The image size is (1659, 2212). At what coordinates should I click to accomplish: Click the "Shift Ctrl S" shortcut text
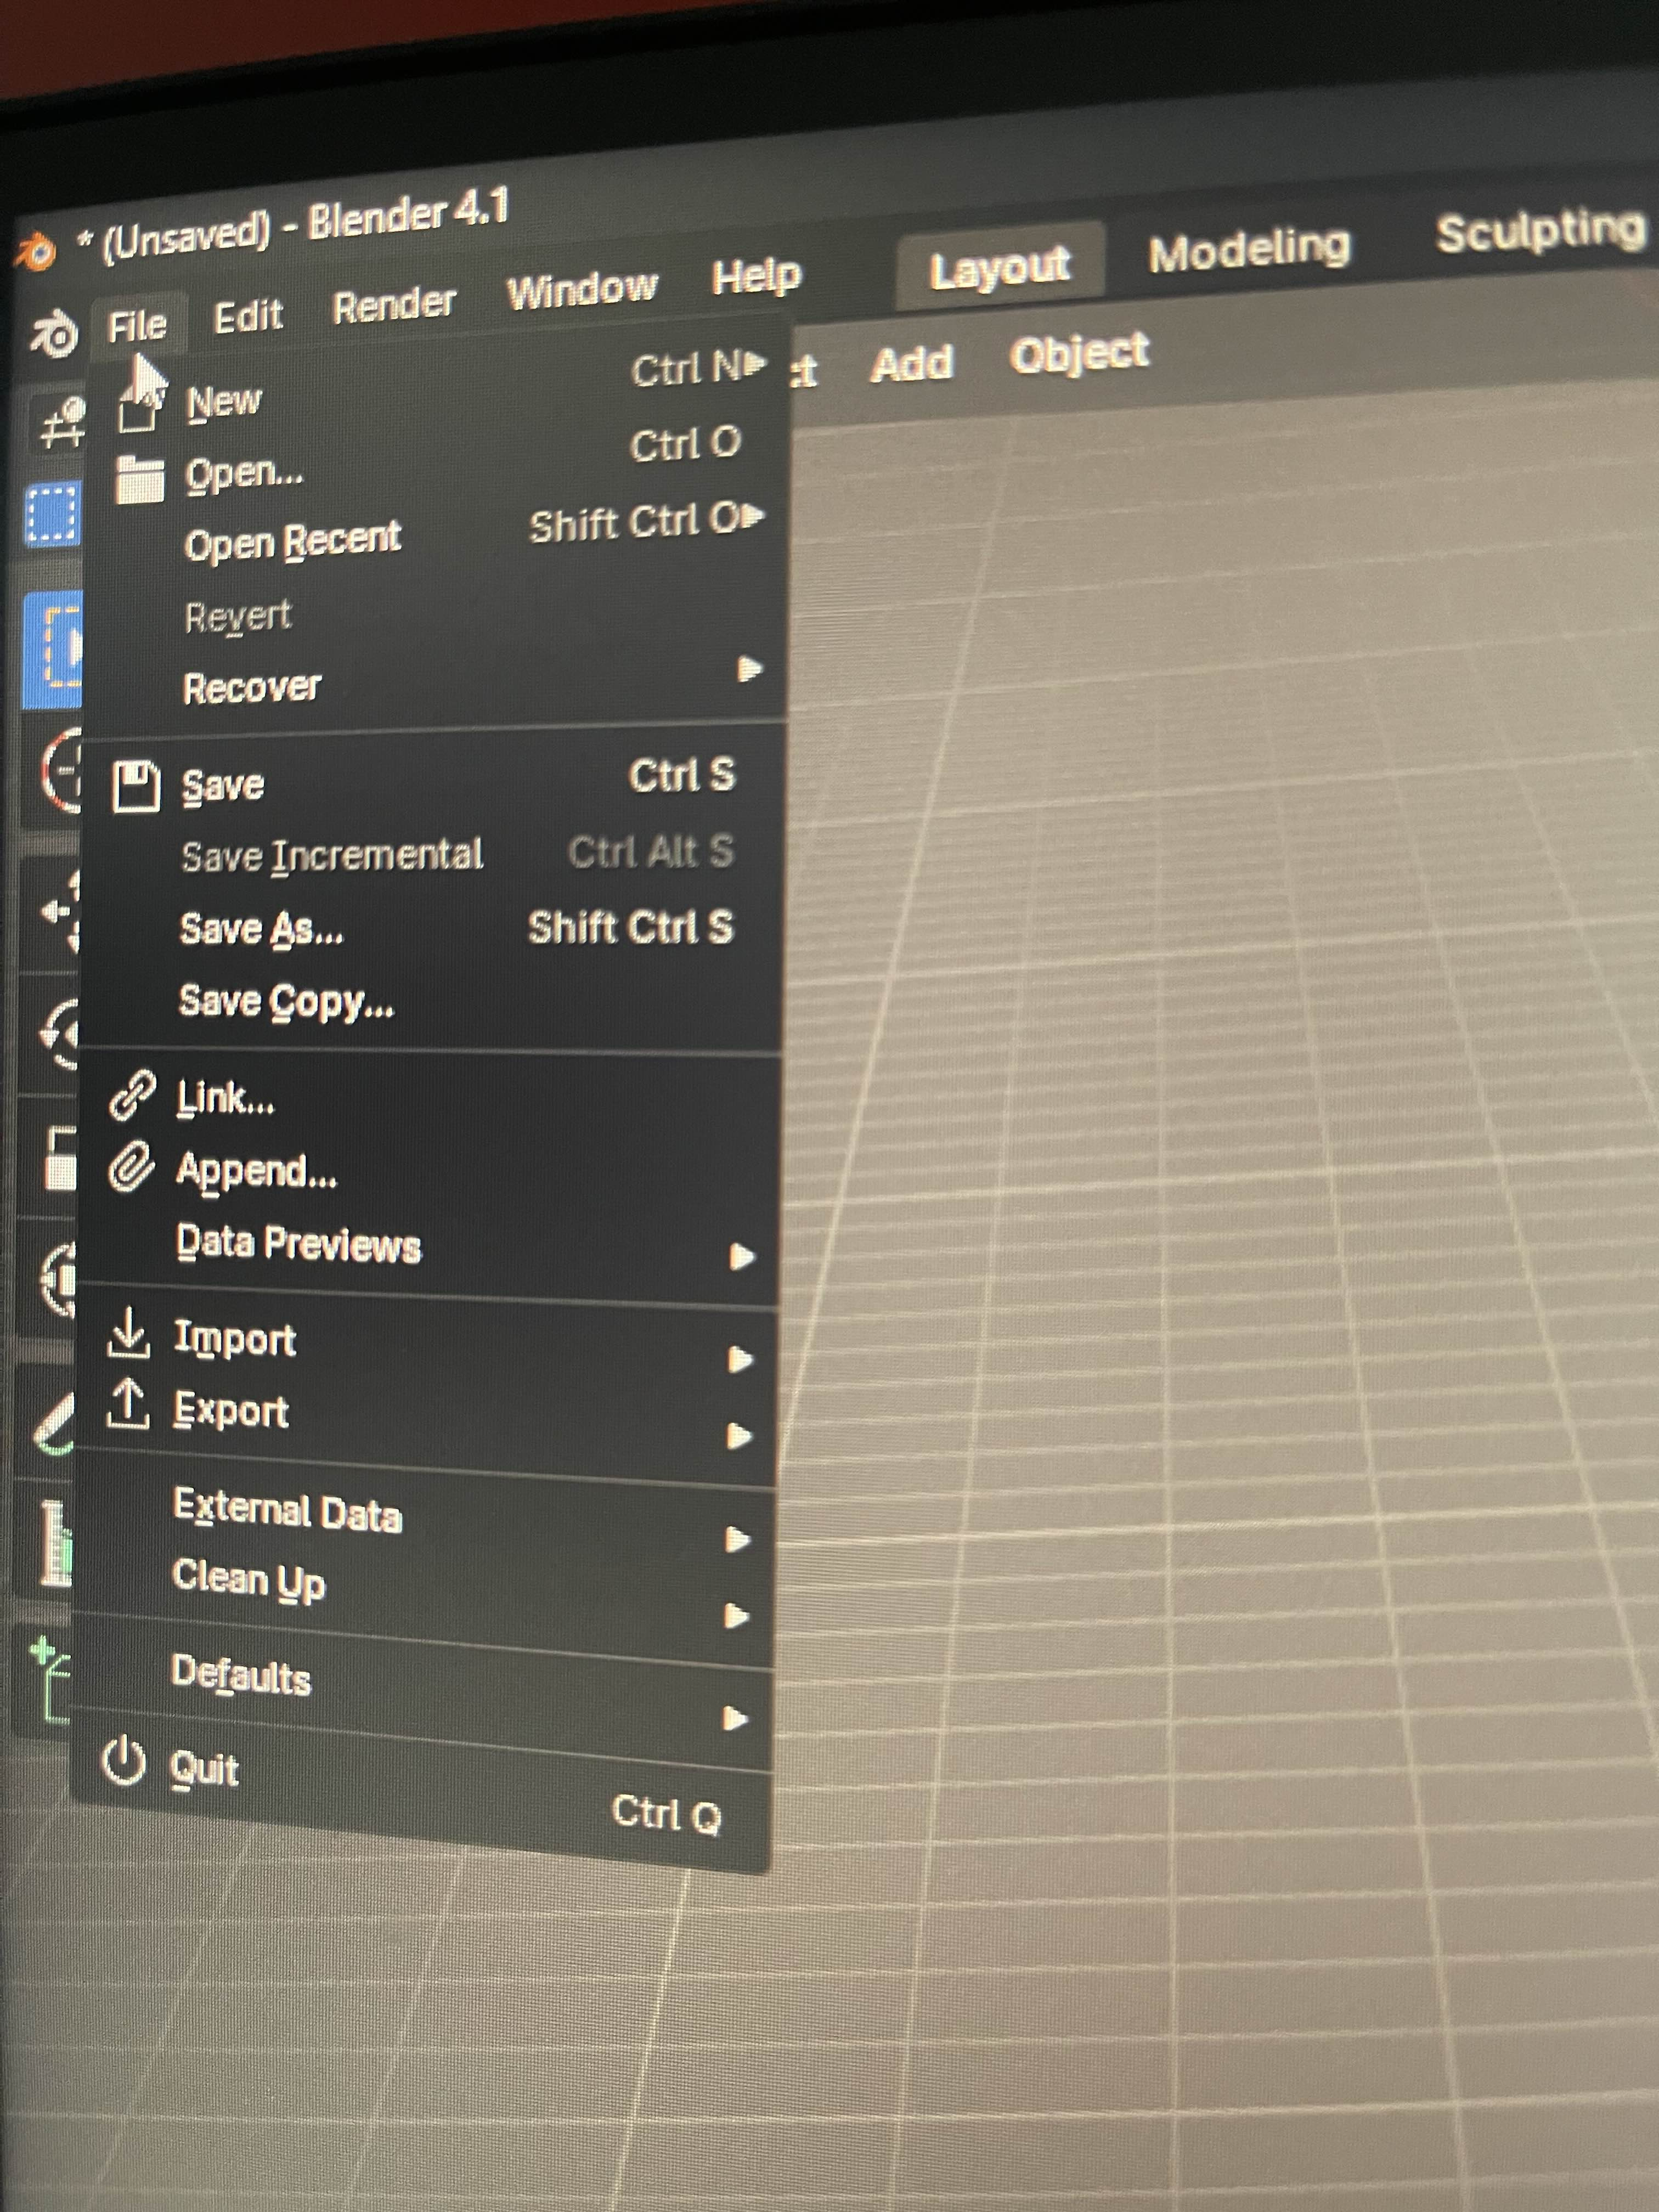631,927
